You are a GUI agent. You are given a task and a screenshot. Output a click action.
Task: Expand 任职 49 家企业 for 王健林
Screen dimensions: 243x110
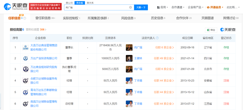[164, 58]
